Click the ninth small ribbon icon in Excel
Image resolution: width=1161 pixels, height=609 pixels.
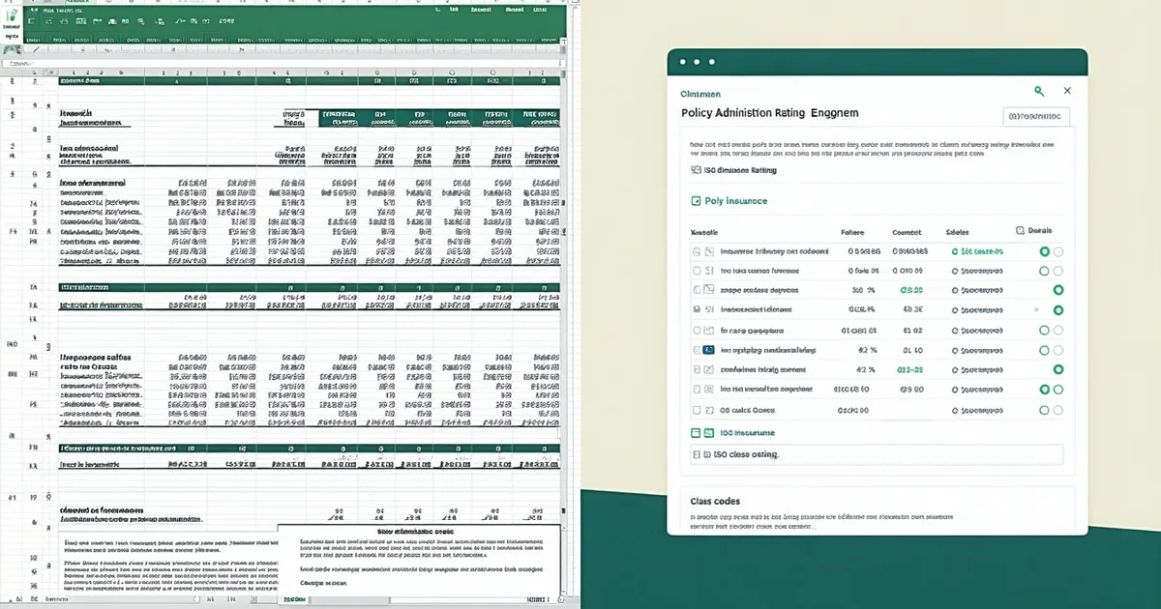coord(160,21)
